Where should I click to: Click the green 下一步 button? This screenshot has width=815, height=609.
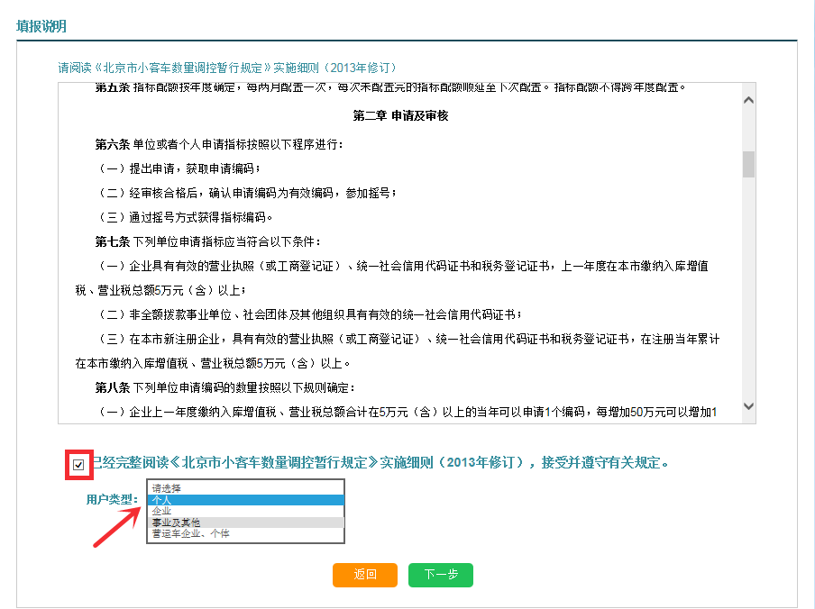click(440, 575)
